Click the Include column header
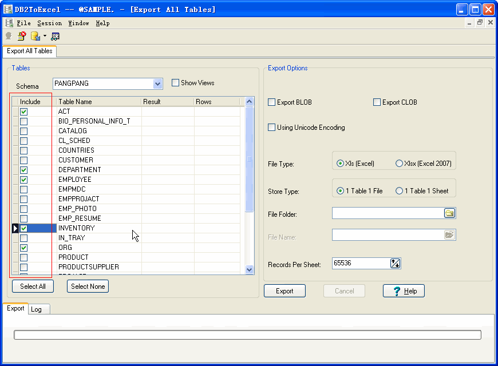The height and width of the screenshot is (366, 498). [37, 102]
